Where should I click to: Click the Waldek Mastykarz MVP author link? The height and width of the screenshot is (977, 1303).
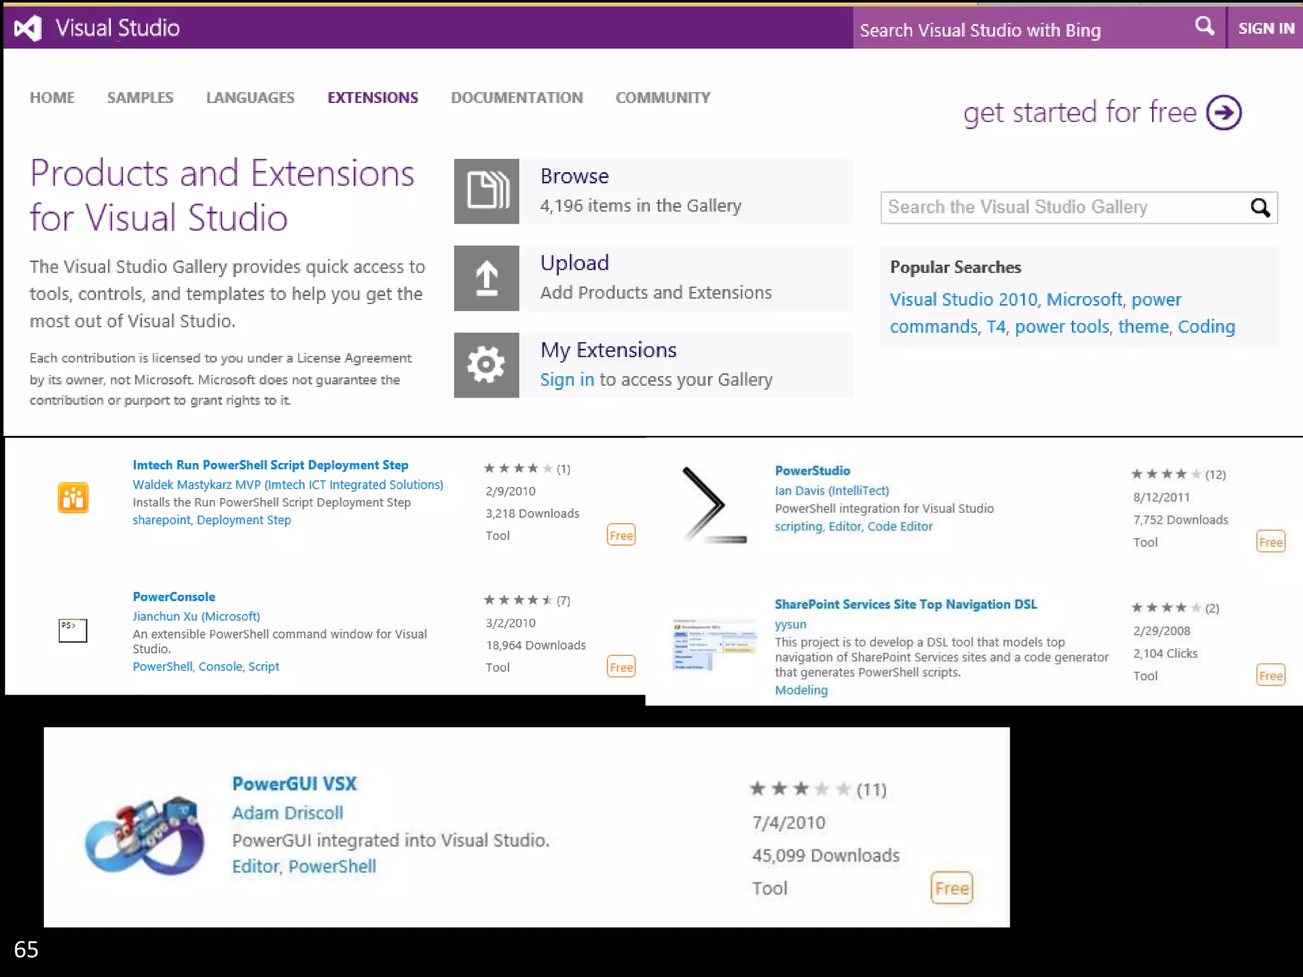point(288,485)
